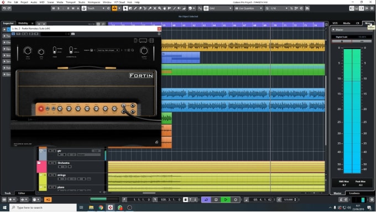The width and height of the screenshot is (376, 212).
Task: Toggle left zone visibility button
Action: tap(352, 8)
